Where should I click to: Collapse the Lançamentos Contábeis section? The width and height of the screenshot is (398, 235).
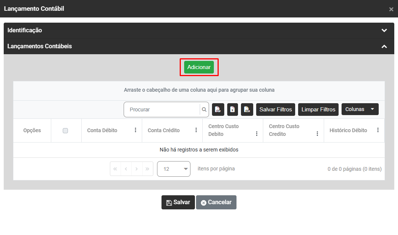pyautogui.click(x=384, y=46)
